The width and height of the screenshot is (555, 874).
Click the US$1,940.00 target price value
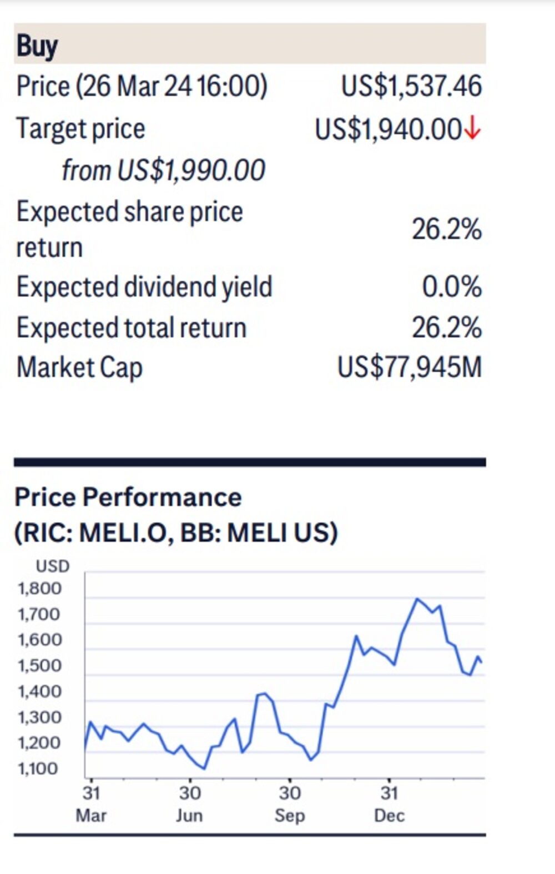[388, 129]
